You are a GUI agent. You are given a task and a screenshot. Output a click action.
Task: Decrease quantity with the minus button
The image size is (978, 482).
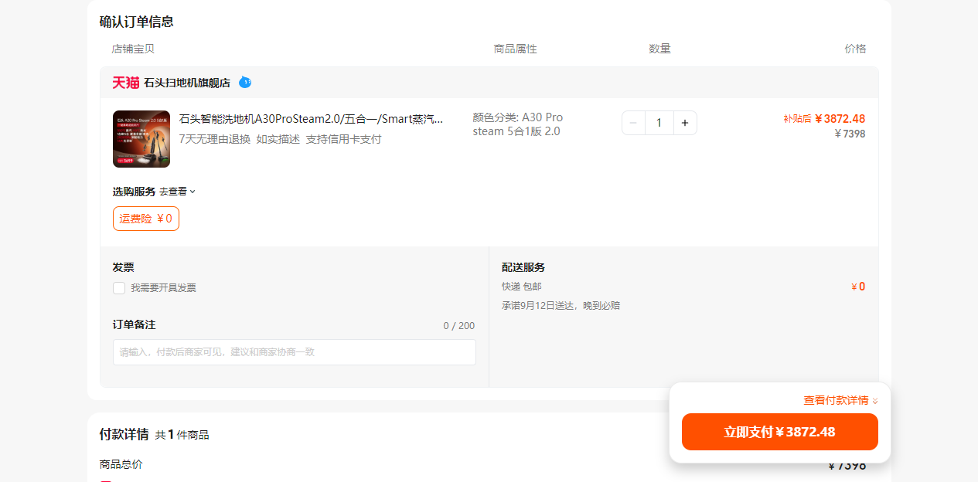(x=633, y=123)
